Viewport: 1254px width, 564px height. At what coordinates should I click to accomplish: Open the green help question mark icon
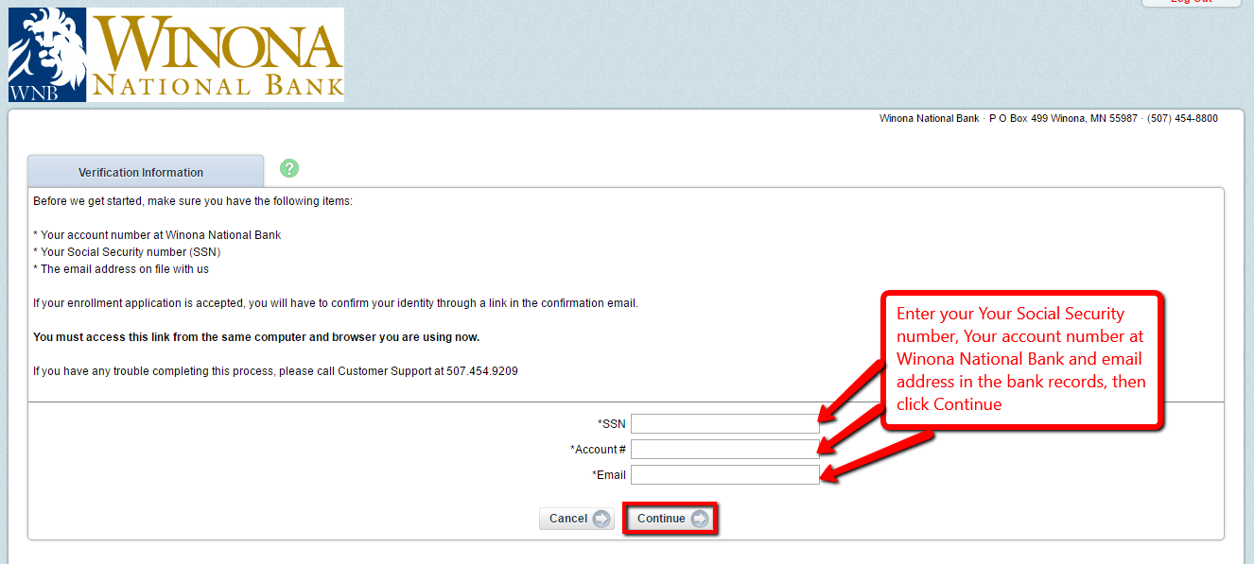click(288, 168)
